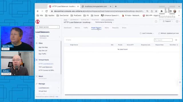Open TCP Load Balancers in the sidebar
The image size is (183, 102).
45,67
